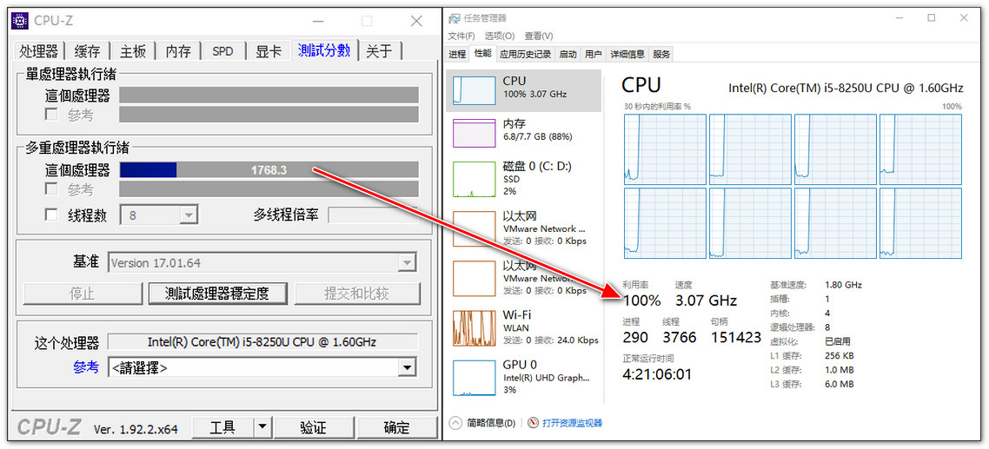Click multi-thread score bar showing 1768.3
The width and height of the screenshot is (989, 449).
click(269, 170)
